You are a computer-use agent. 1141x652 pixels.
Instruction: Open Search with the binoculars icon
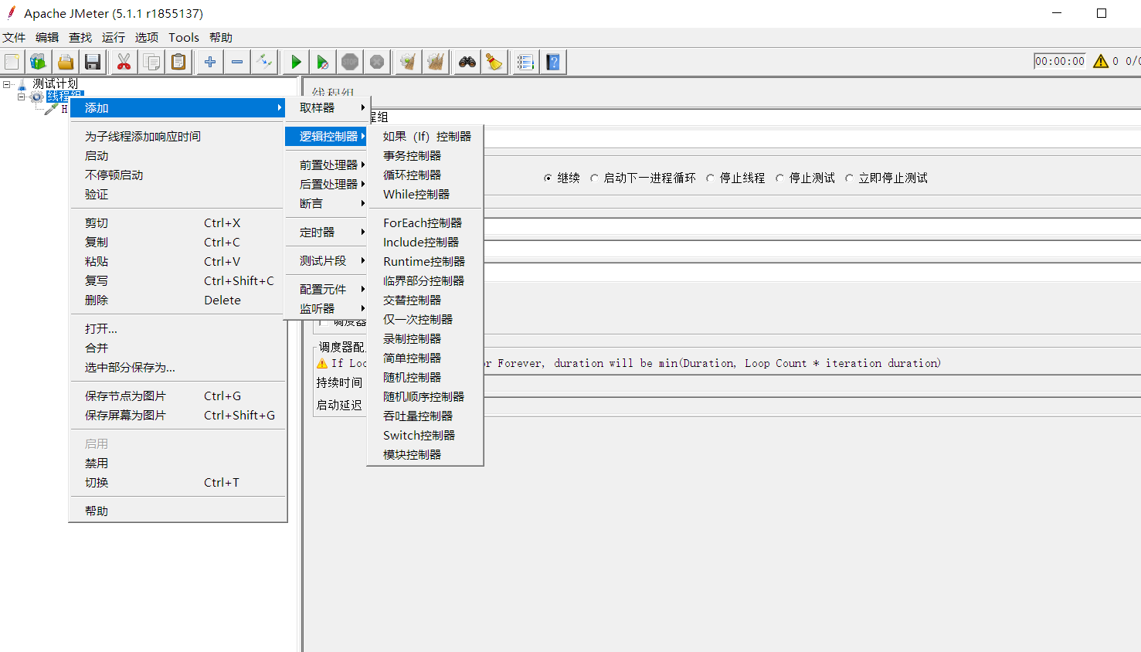point(467,62)
